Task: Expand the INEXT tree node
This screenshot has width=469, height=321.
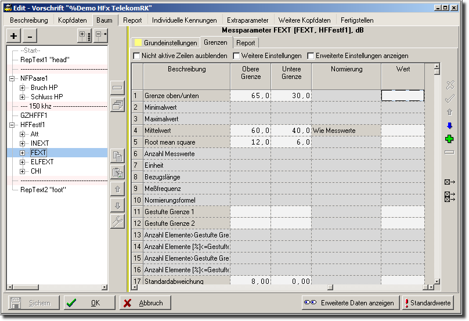Action: click(23, 143)
